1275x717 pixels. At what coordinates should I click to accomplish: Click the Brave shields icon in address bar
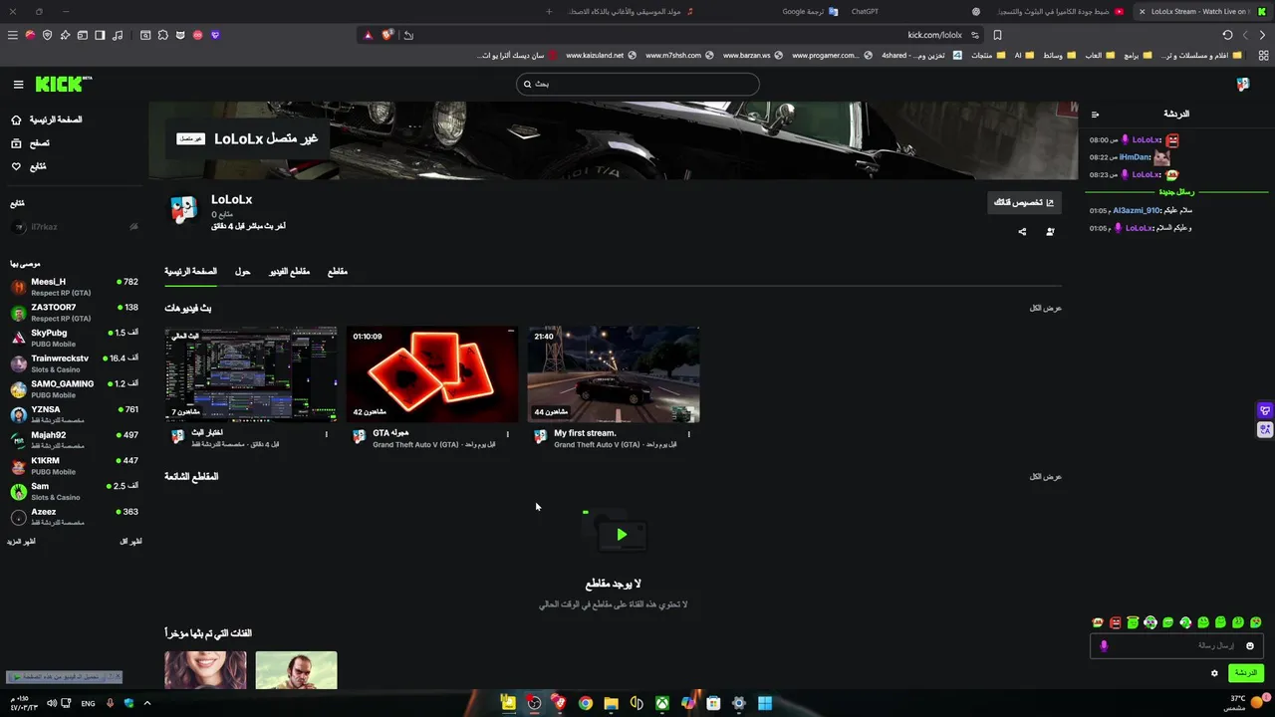click(x=387, y=35)
